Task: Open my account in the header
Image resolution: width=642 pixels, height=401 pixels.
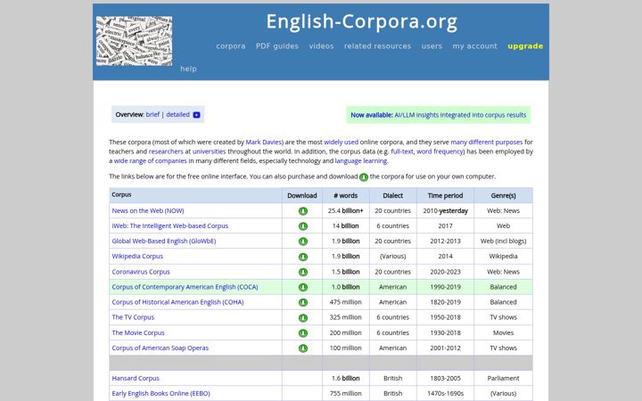Action: (x=475, y=46)
